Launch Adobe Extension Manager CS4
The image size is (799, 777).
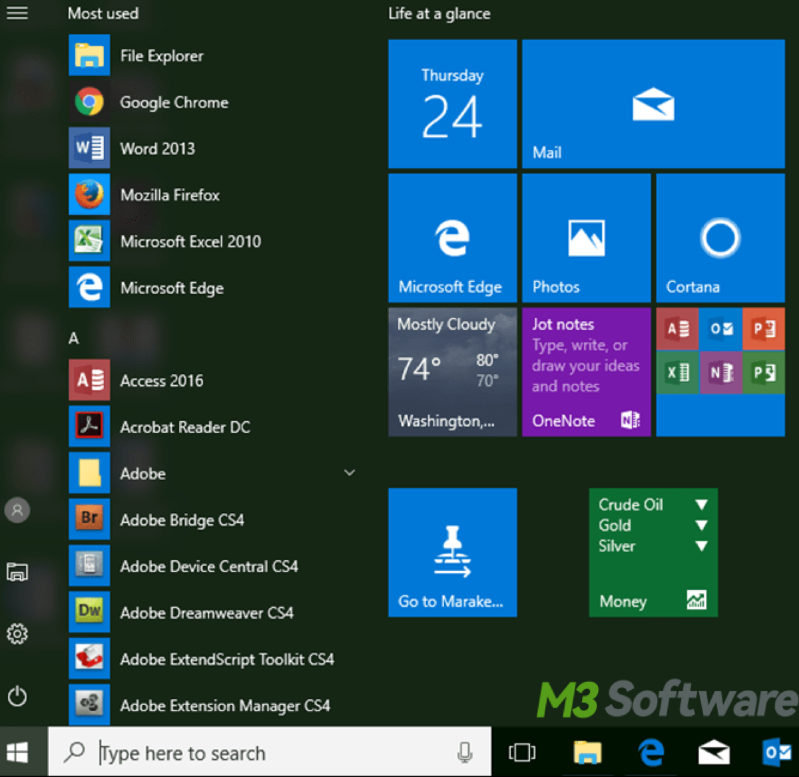click(213, 705)
